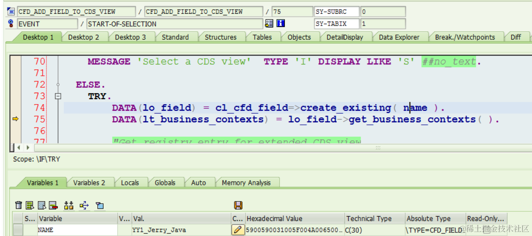Click program icon beside CFD_ADD_FIELD_TO_CDS_VIEW
The image size is (532, 236).
(11, 12)
